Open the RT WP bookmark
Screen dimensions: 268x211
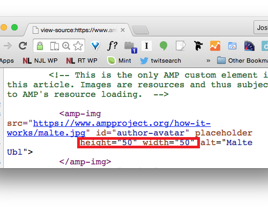click(x=81, y=61)
